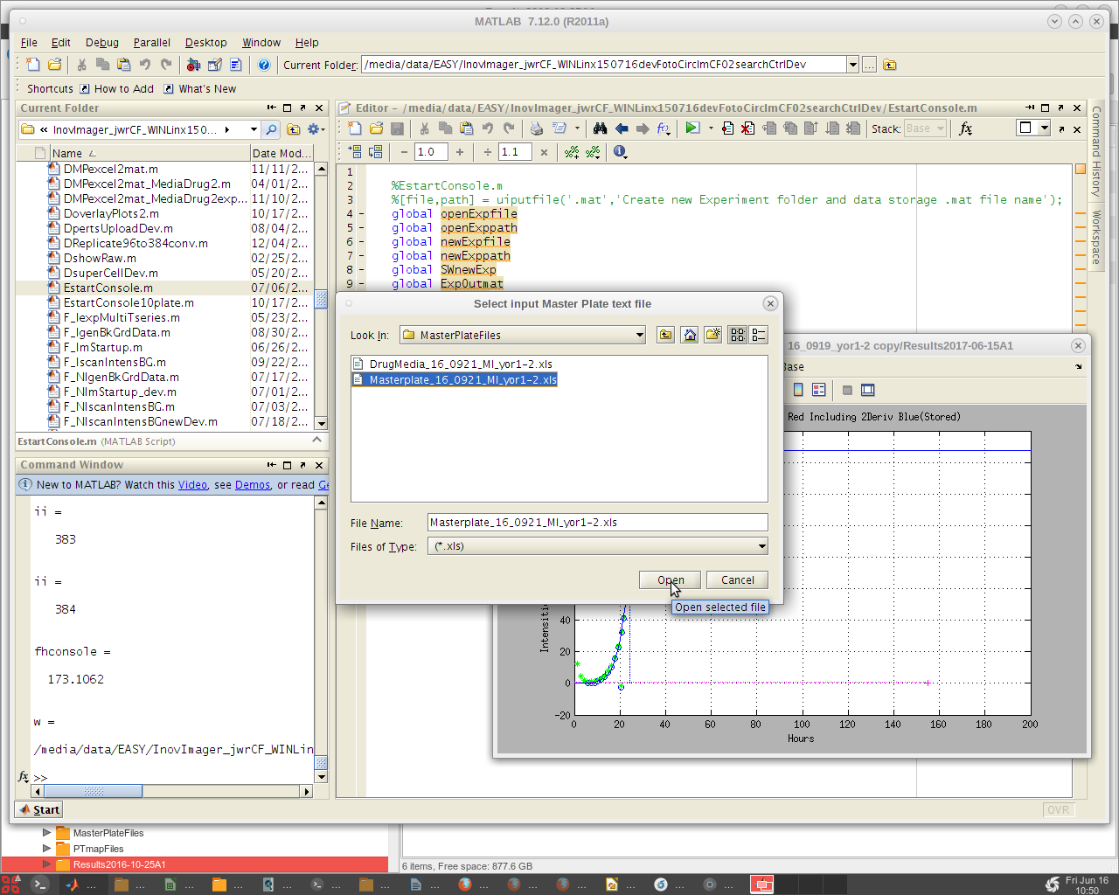Viewport: 1119px width, 895px height.
Task: Switch file dialog to List view
Action: pos(737,335)
